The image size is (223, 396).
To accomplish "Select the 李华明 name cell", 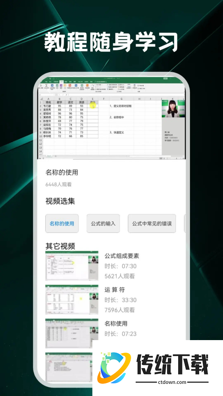I will coord(48,136).
